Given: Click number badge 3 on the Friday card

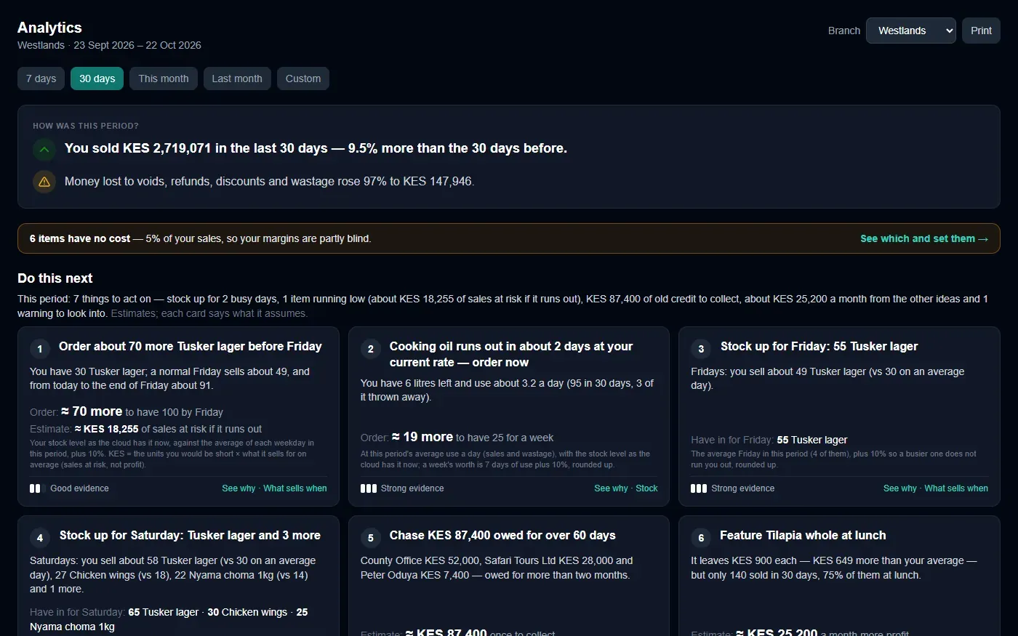Looking at the screenshot, I should pos(701,349).
